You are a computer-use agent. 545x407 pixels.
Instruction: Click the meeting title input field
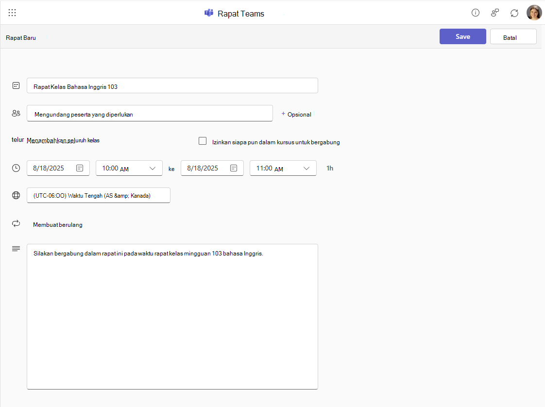172,86
